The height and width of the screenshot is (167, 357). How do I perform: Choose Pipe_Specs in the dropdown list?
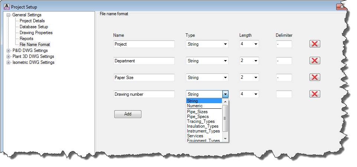click(x=198, y=117)
